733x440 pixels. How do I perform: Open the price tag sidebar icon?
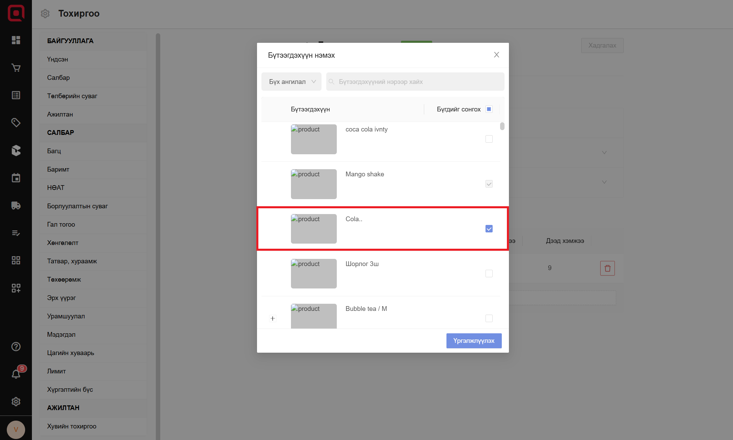point(16,123)
